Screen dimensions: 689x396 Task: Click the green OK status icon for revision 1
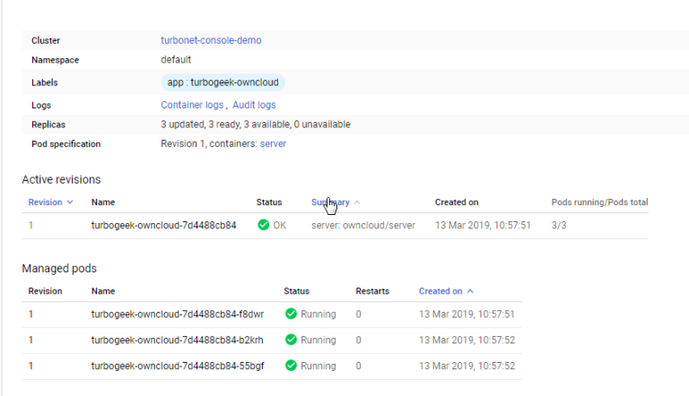pos(263,225)
